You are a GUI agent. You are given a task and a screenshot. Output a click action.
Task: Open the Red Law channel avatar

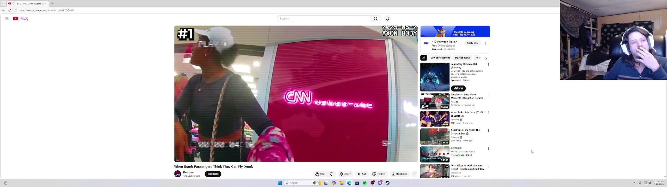click(x=178, y=174)
